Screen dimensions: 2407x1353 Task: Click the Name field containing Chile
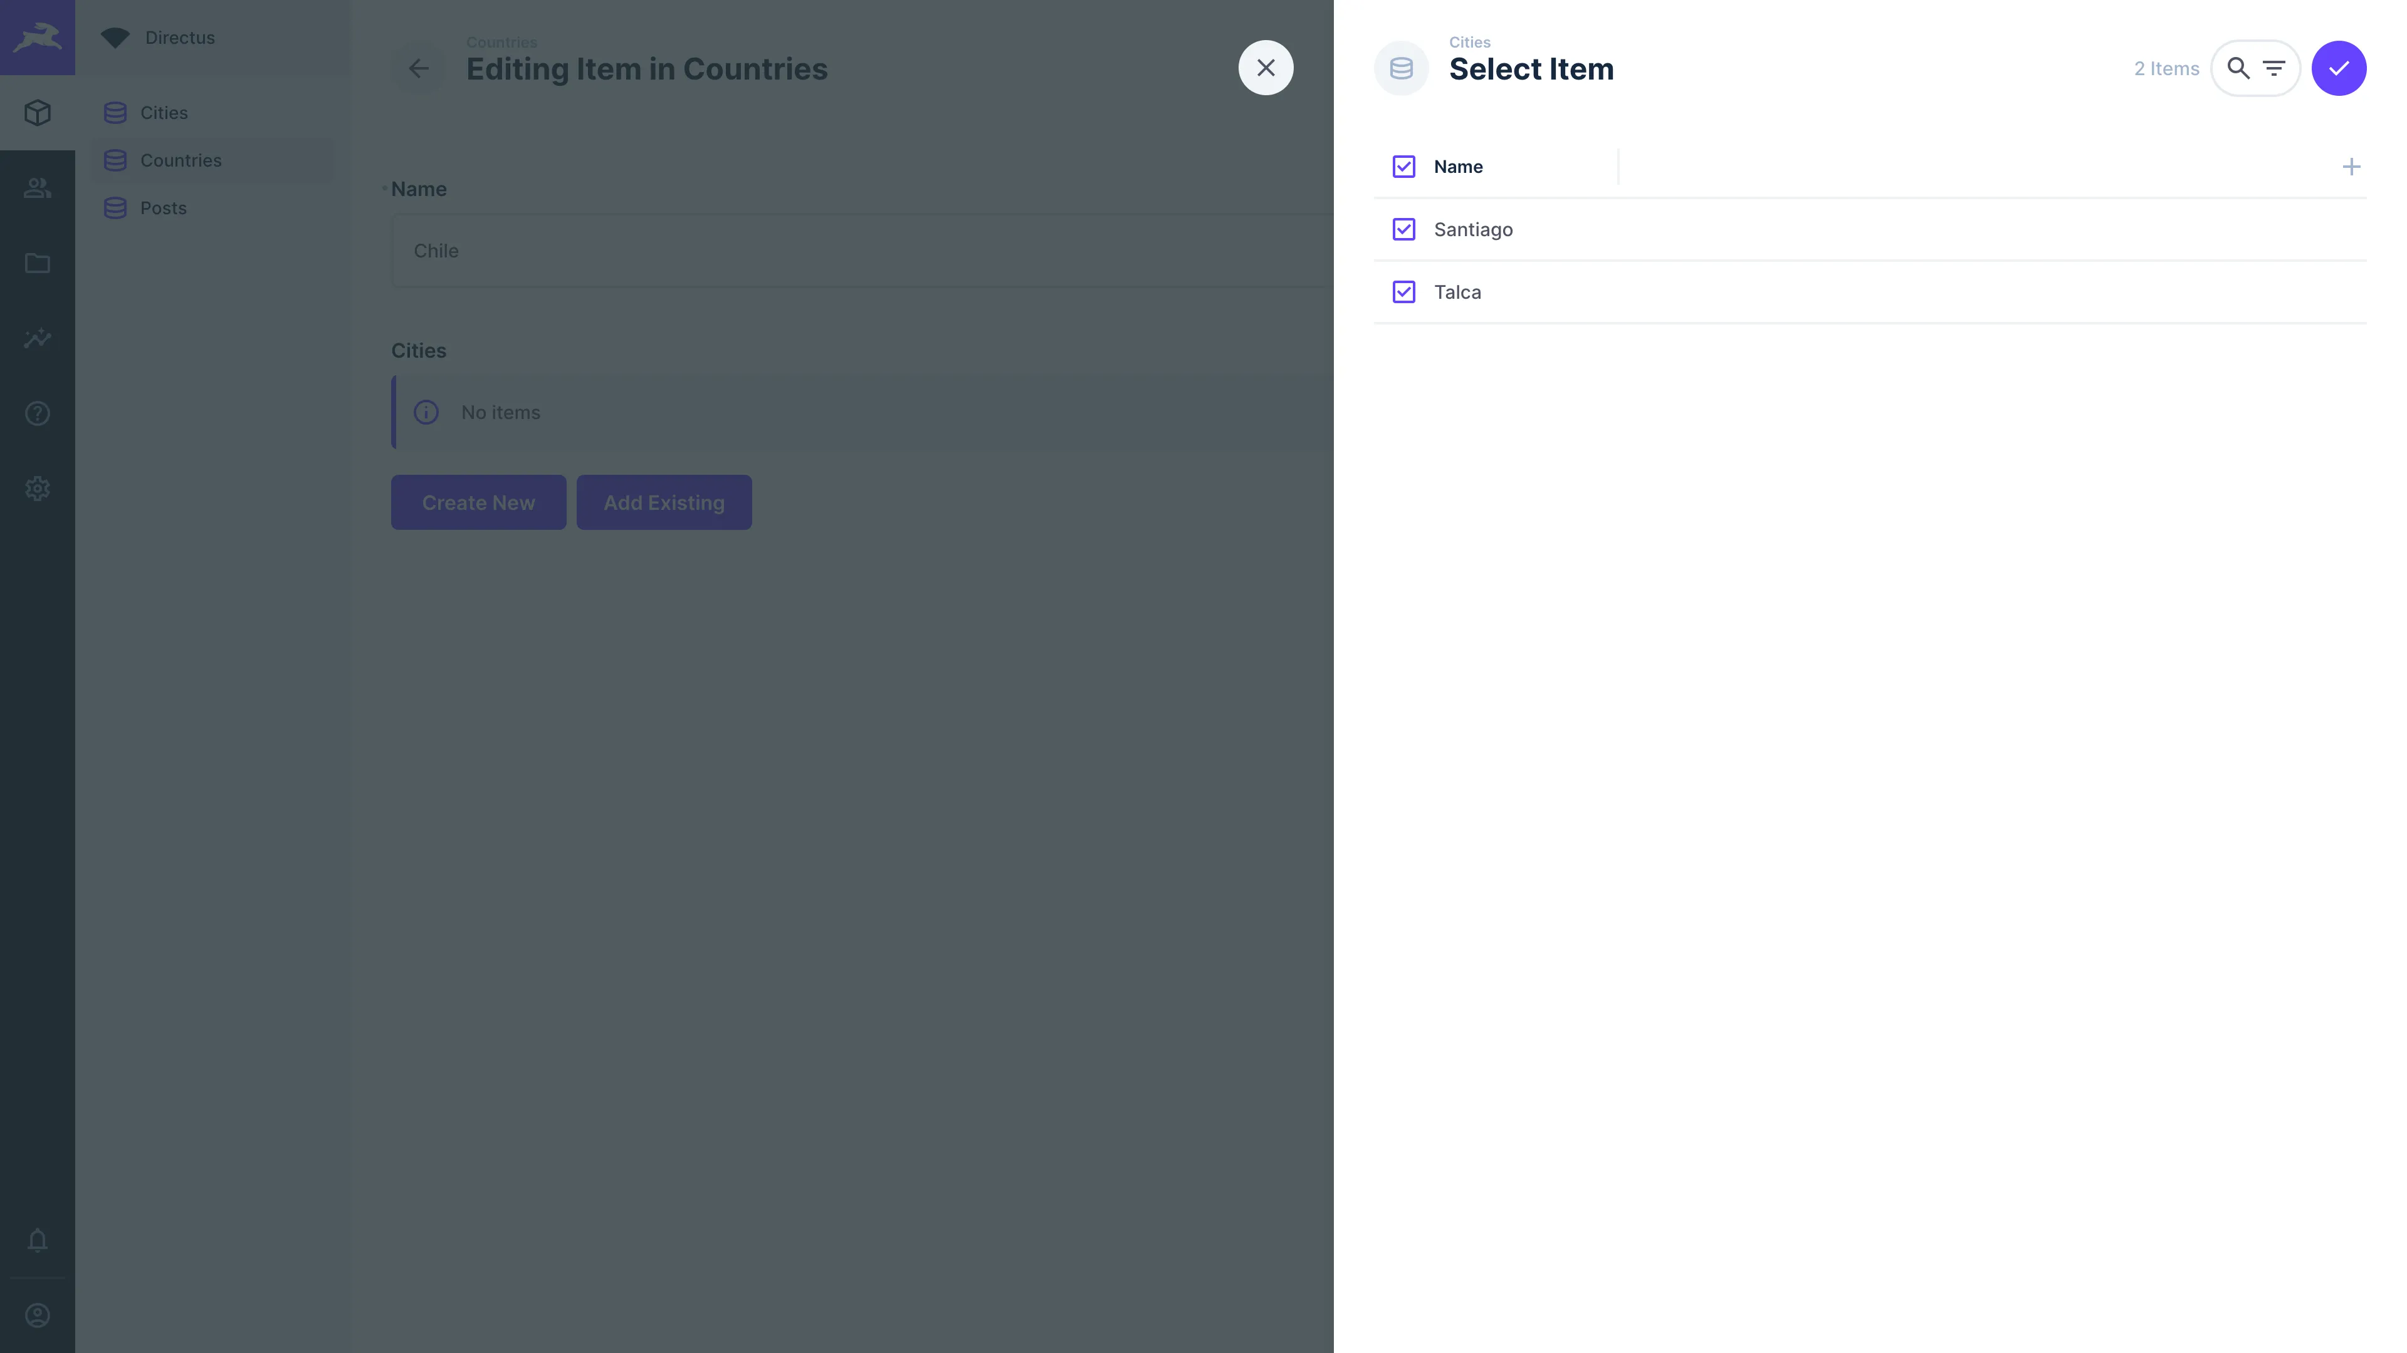click(841, 251)
